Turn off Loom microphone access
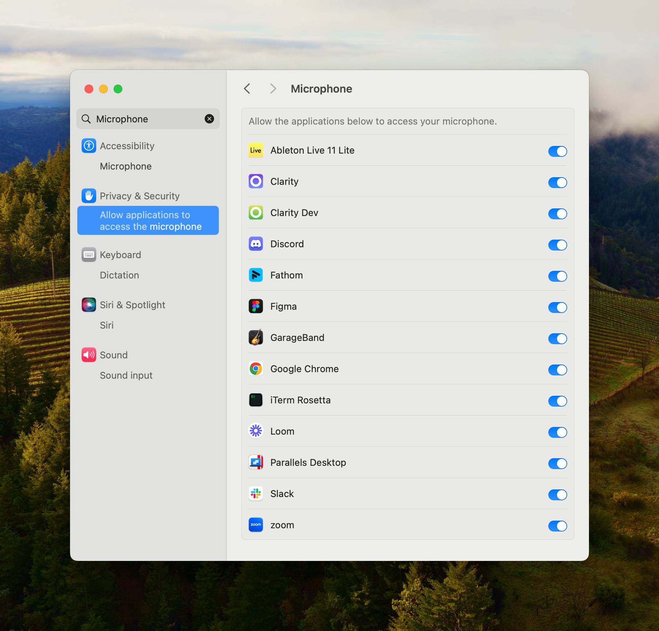The width and height of the screenshot is (659, 631). [558, 432]
